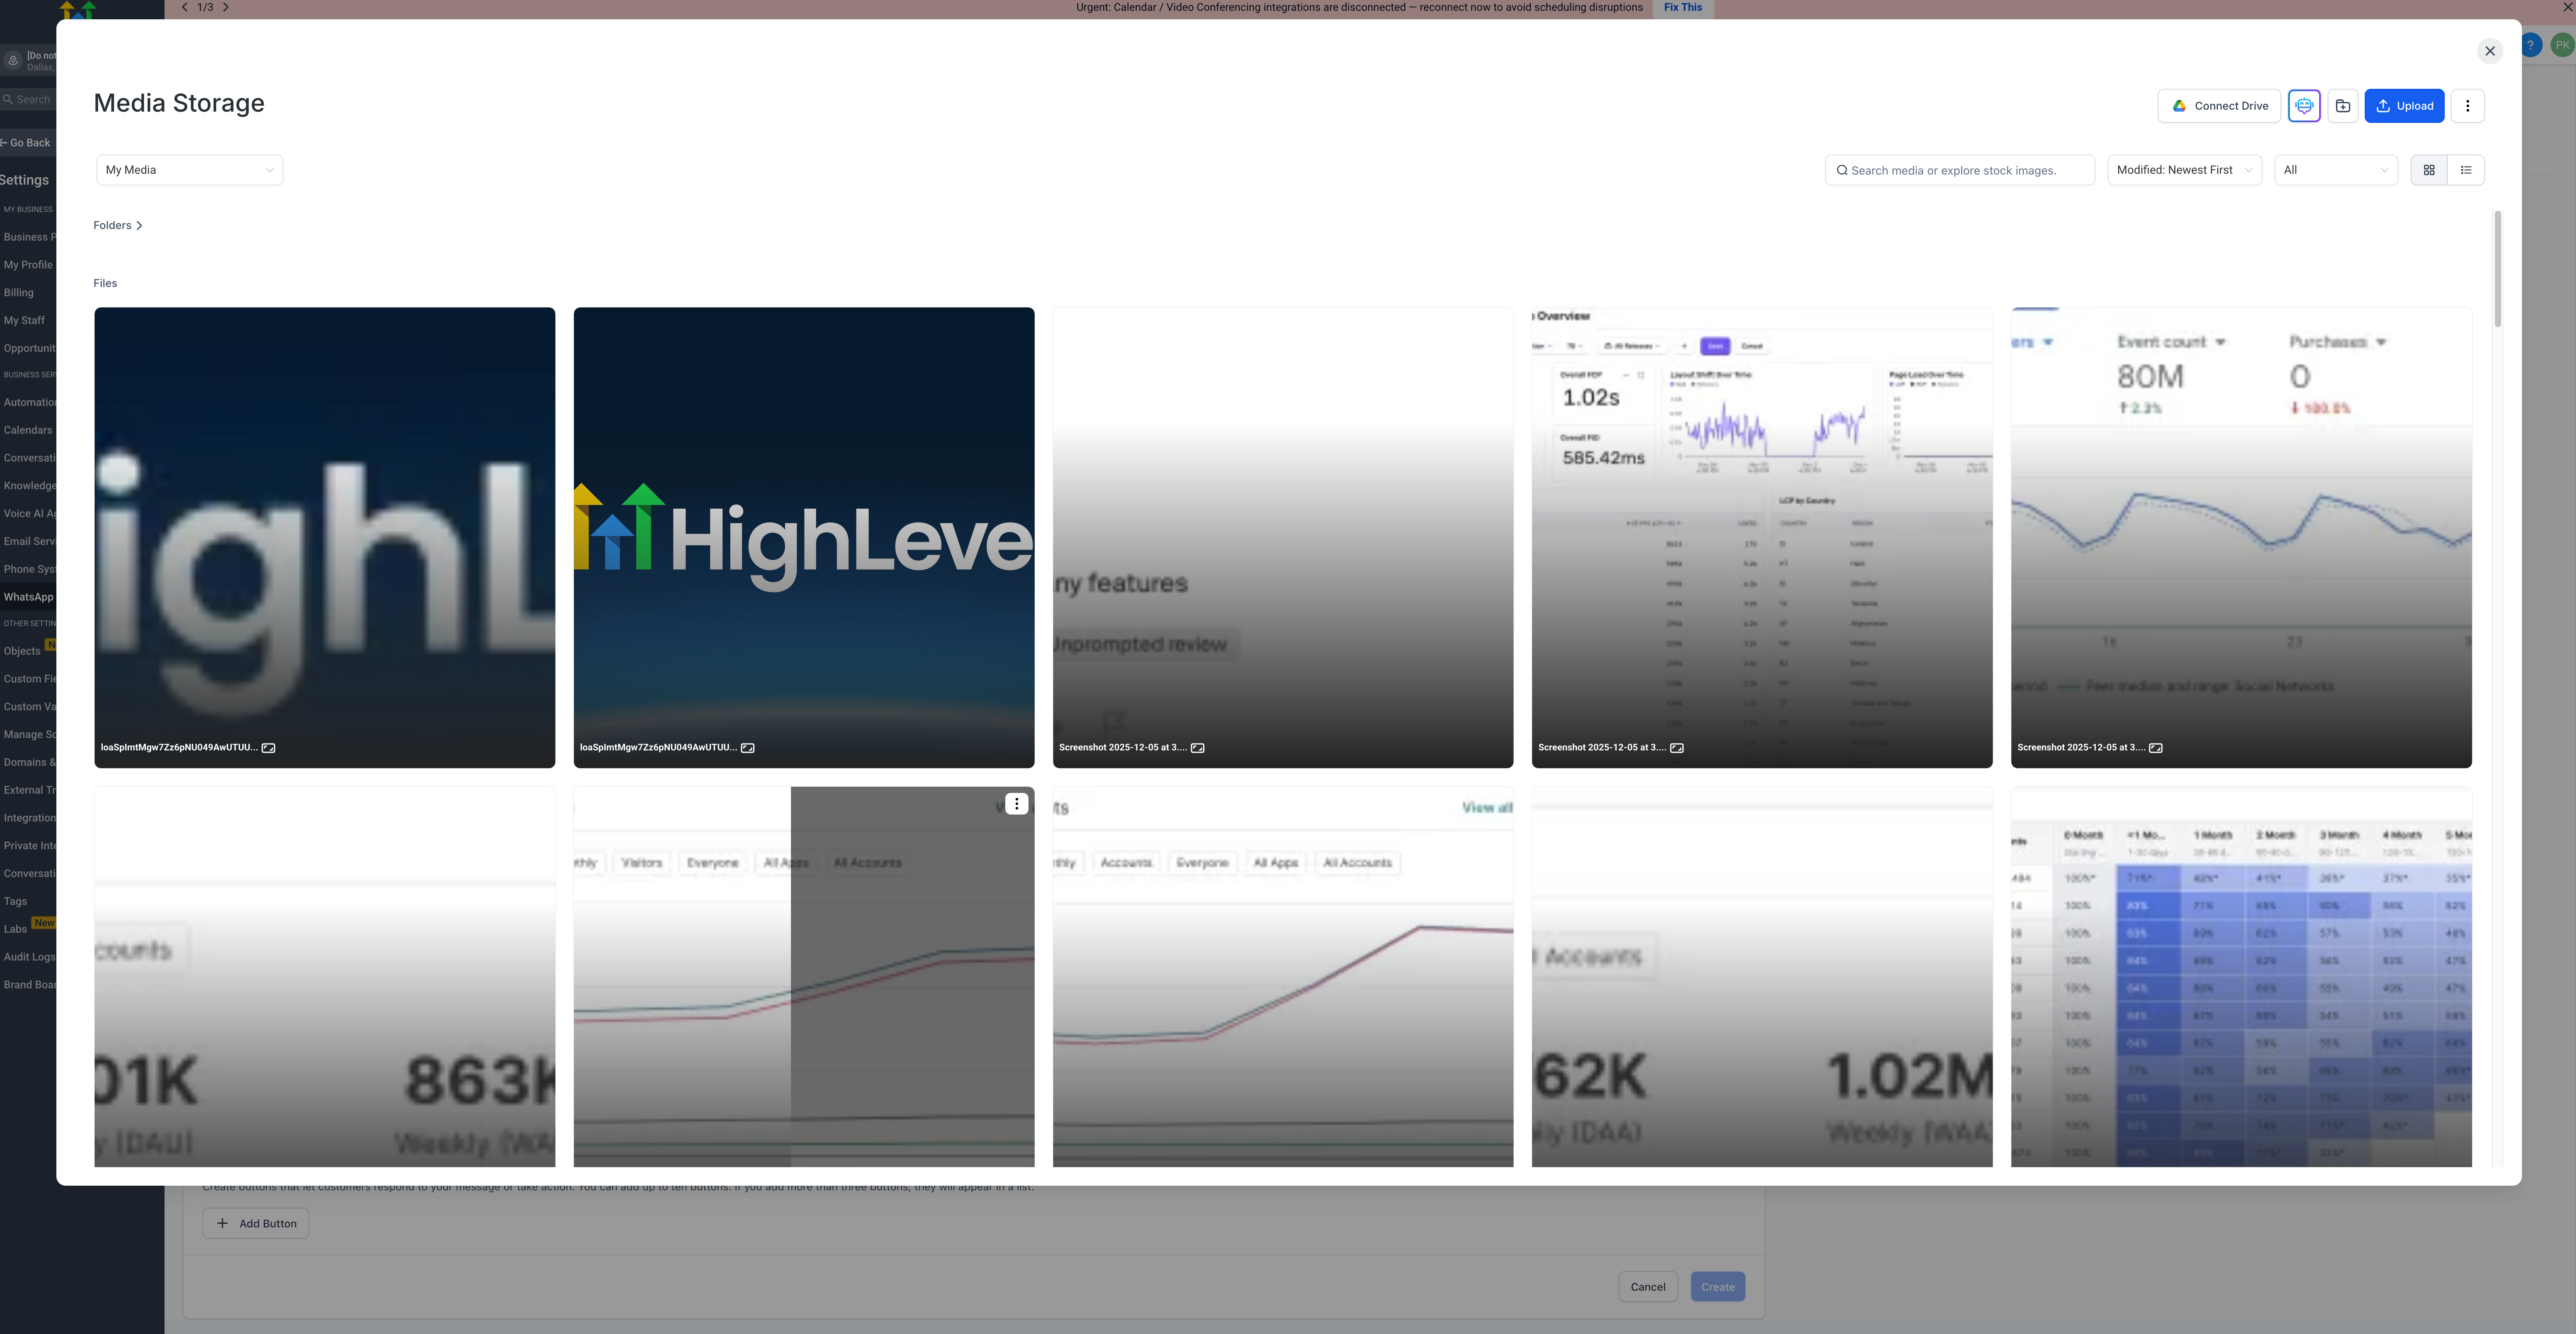Image resolution: width=2576 pixels, height=1334 pixels.
Task: Open the vertical three-dot menu beside Upload
Action: 2467,106
